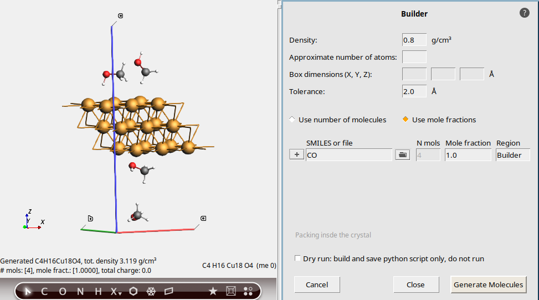Click the wireframe box view icon
This screenshot has width=539, height=300.
[x=231, y=291]
